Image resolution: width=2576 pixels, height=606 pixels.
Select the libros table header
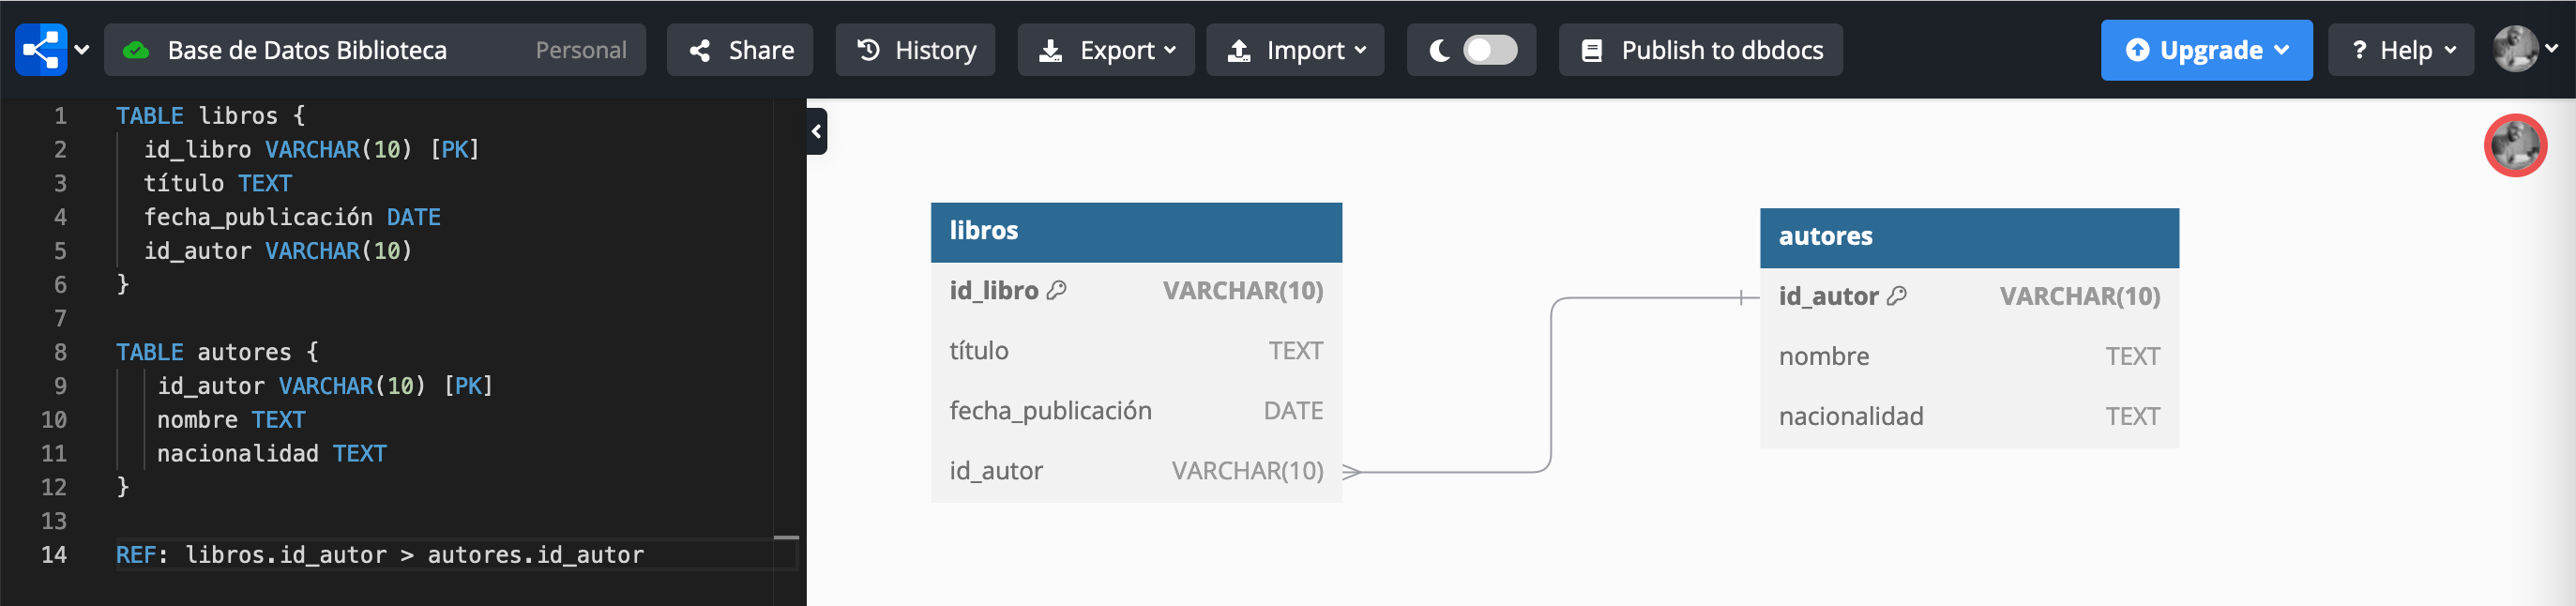click(x=1136, y=232)
